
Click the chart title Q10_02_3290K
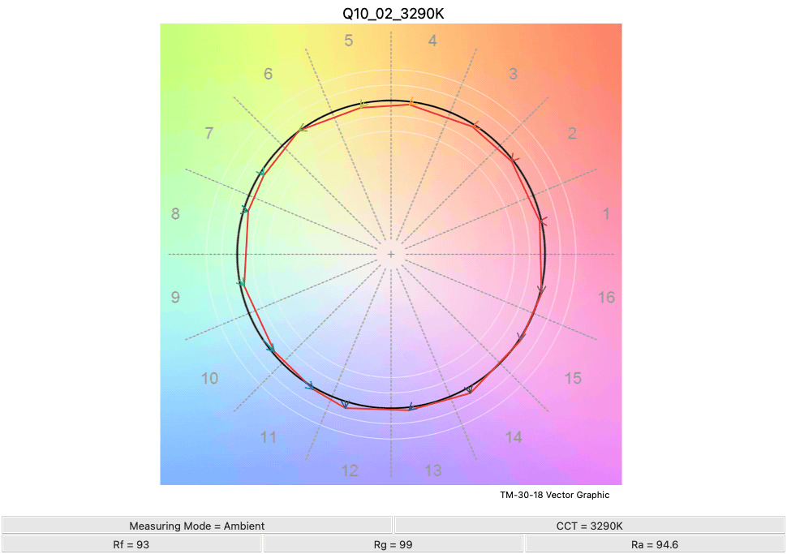[393, 14]
